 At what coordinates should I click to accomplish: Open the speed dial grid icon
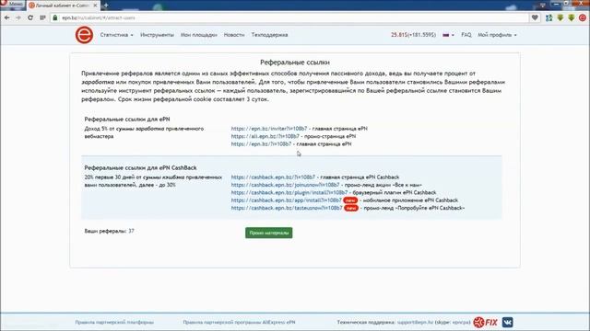(42, 17)
